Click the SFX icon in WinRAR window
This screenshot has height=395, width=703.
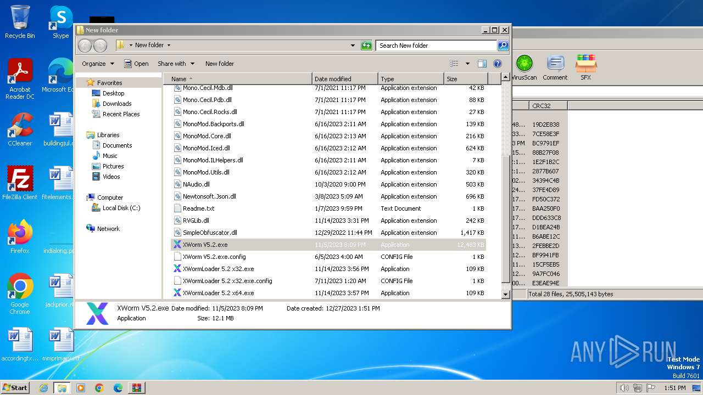pos(586,68)
